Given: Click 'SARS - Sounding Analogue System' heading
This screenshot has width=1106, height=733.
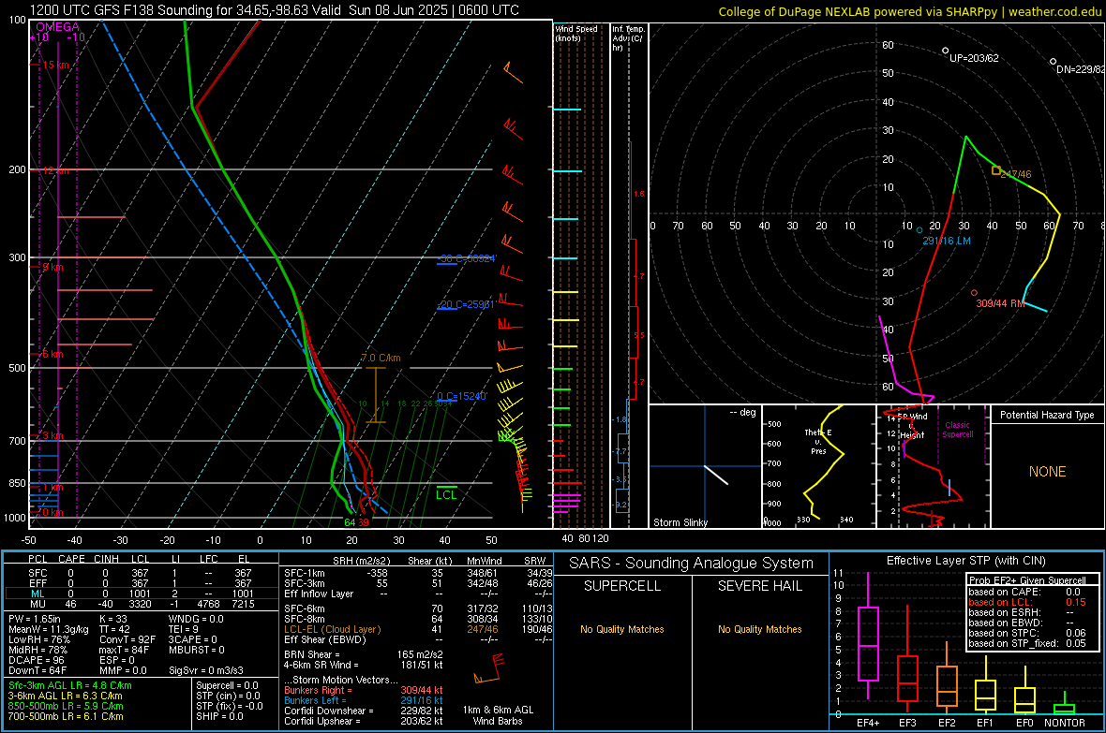Looking at the screenshot, I should coord(692,564).
